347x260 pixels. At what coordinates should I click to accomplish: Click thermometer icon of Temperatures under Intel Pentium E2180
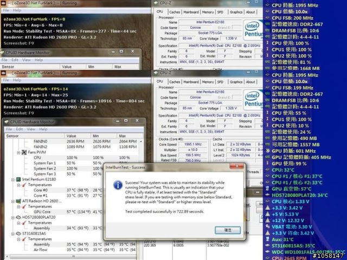pyautogui.click(x=24, y=185)
